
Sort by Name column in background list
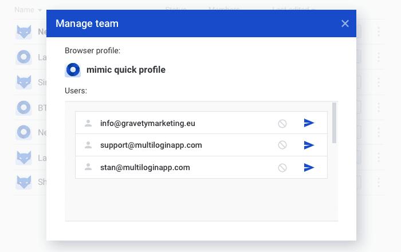pyautogui.click(x=28, y=10)
